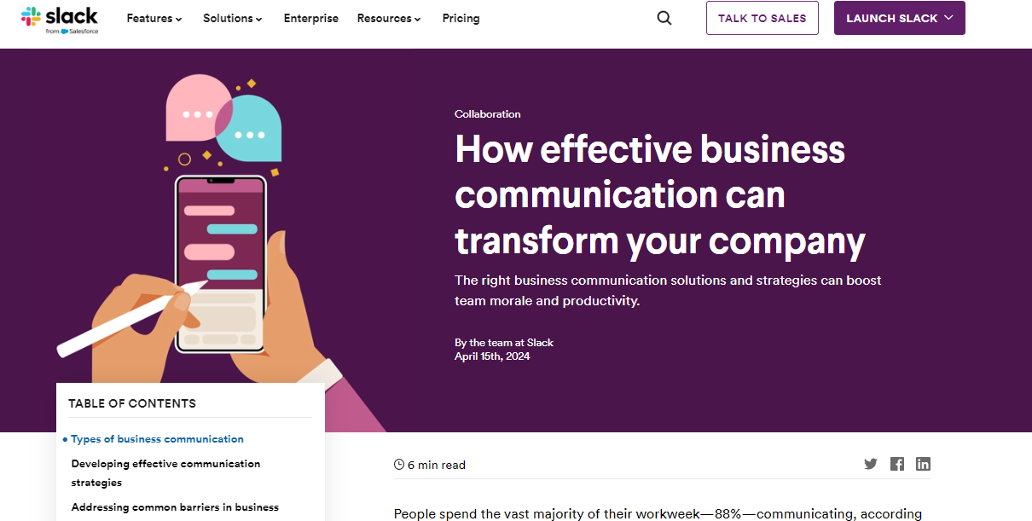
Task: Share article via Facebook icon
Action: tap(897, 464)
